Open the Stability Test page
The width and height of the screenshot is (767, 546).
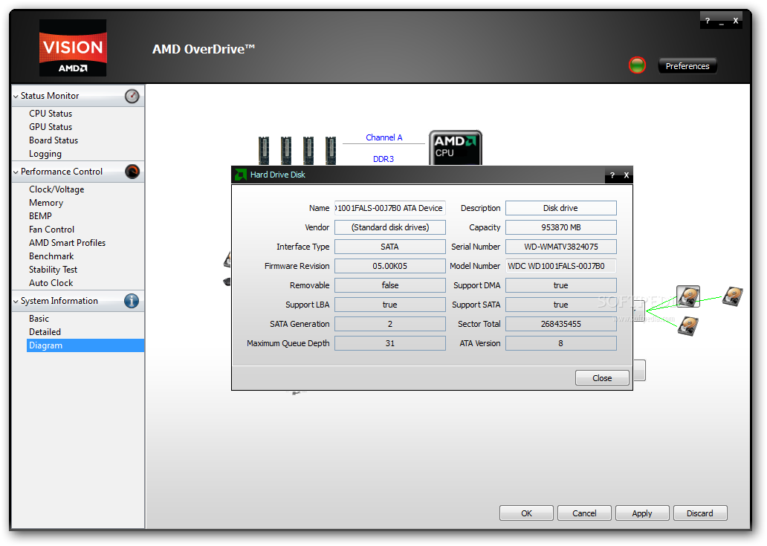tap(53, 270)
